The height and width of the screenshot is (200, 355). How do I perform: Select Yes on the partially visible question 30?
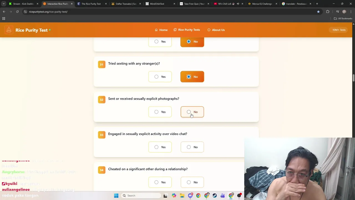[x=160, y=42]
